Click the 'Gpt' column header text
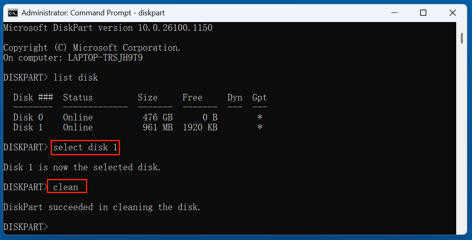The width and height of the screenshot is (472, 240). pyautogui.click(x=259, y=97)
